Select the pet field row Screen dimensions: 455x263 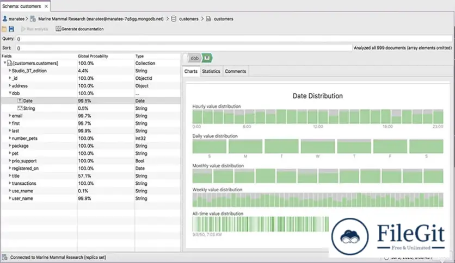tap(90, 154)
